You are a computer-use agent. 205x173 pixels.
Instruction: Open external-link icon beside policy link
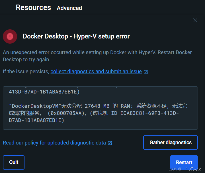click(x=110, y=143)
